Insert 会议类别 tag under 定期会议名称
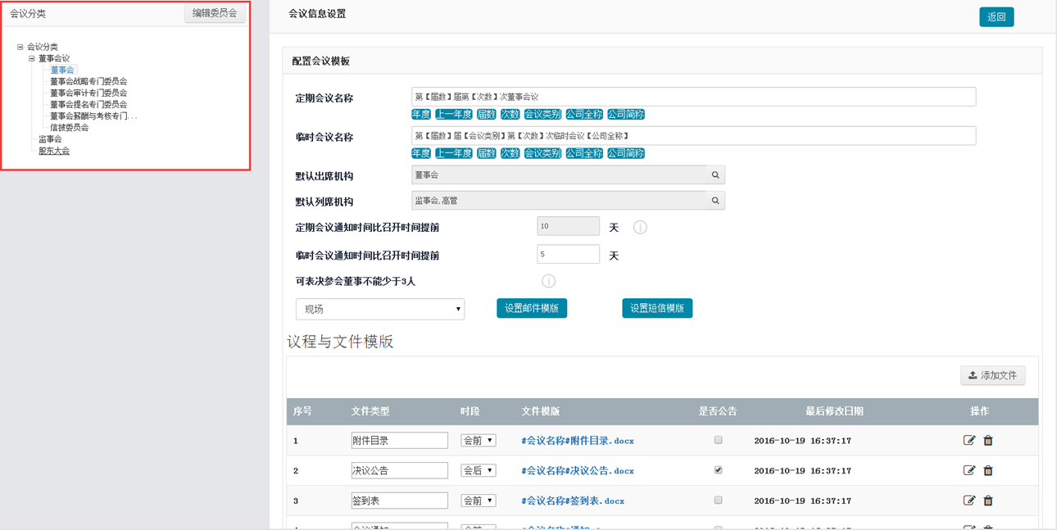 coord(542,114)
